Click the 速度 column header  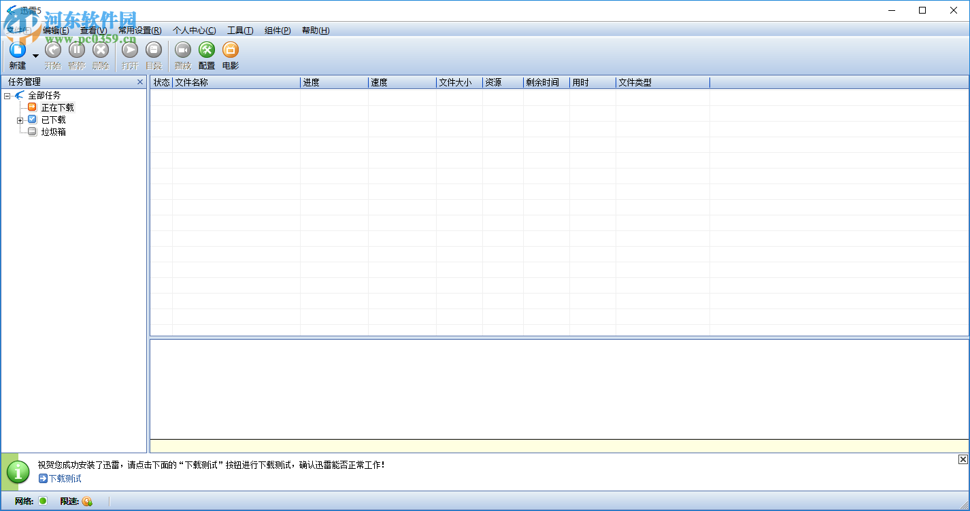pyautogui.click(x=402, y=83)
